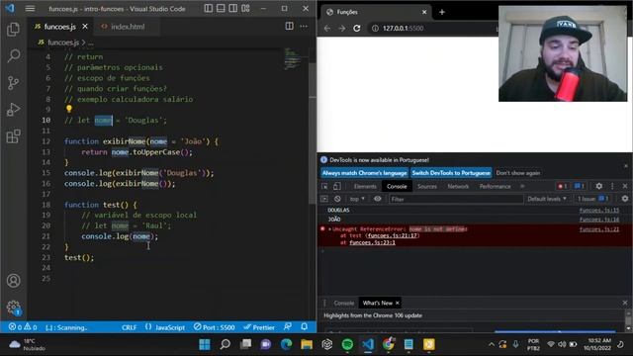Open the Search view in VS Code
The image size is (633, 356).
(x=13, y=55)
